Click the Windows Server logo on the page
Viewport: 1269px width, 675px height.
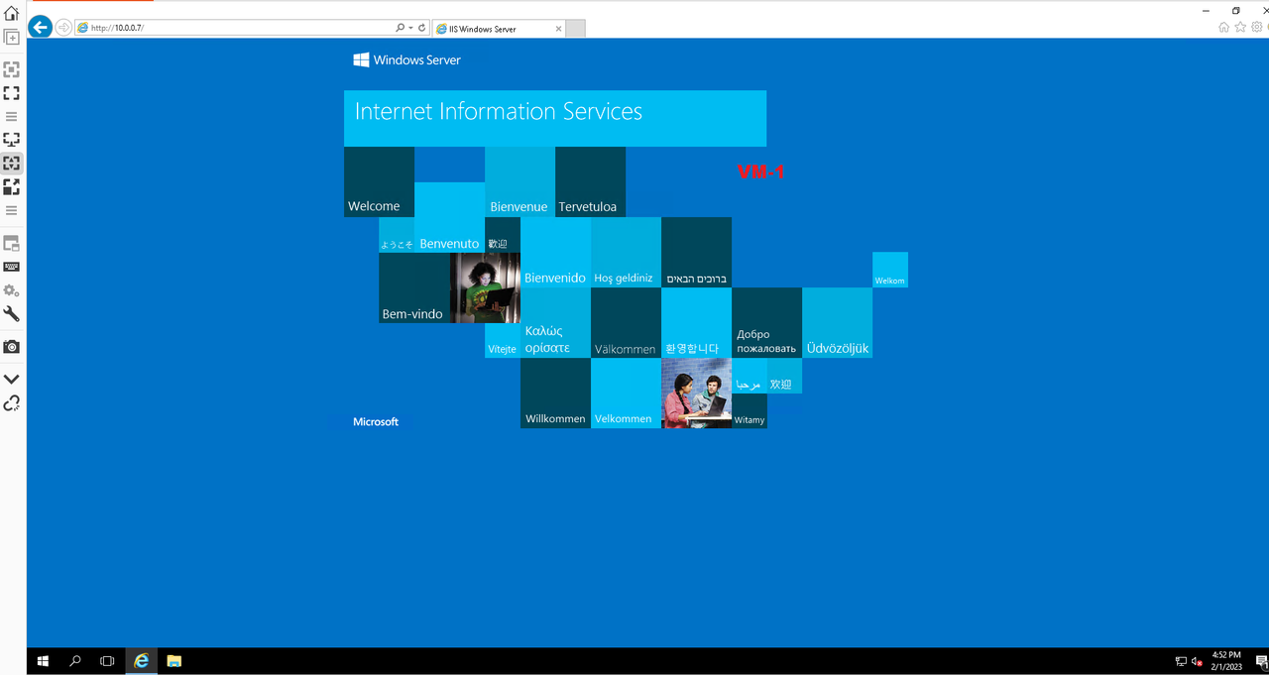[407, 60]
